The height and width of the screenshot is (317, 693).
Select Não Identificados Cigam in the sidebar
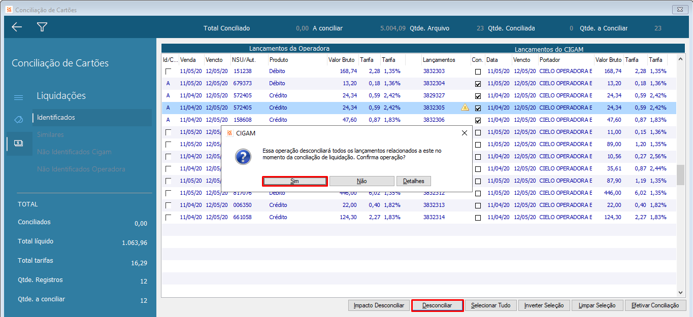pyautogui.click(x=74, y=152)
